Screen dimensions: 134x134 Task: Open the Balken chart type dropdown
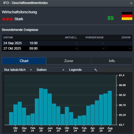(50, 70)
